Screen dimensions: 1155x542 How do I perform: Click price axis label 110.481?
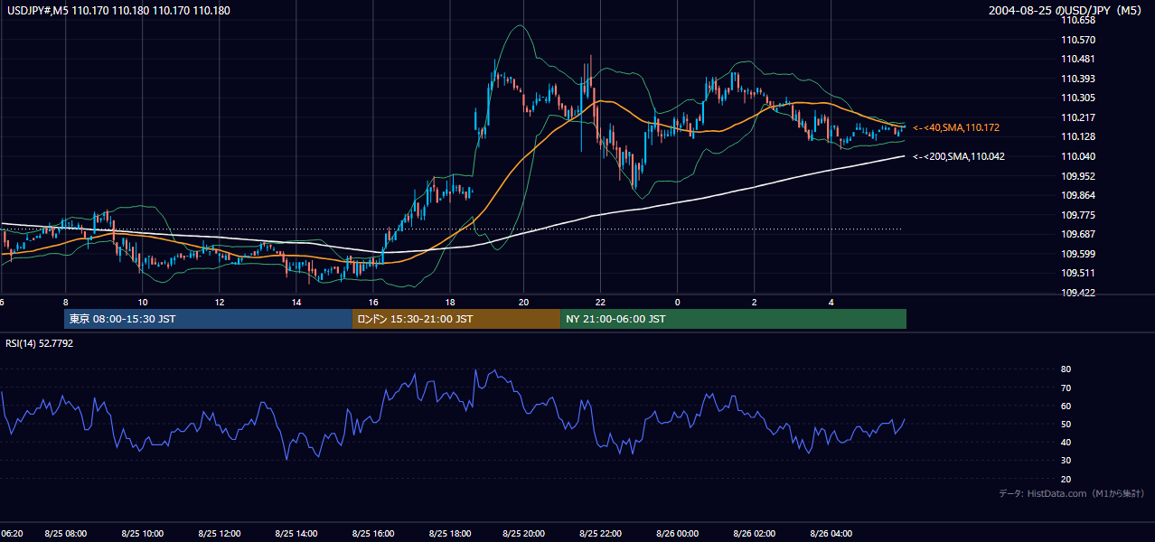click(1078, 59)
